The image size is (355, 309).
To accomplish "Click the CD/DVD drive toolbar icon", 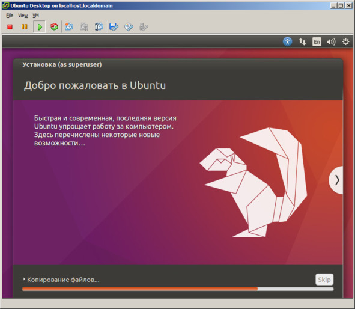I will tap(129, 27).
